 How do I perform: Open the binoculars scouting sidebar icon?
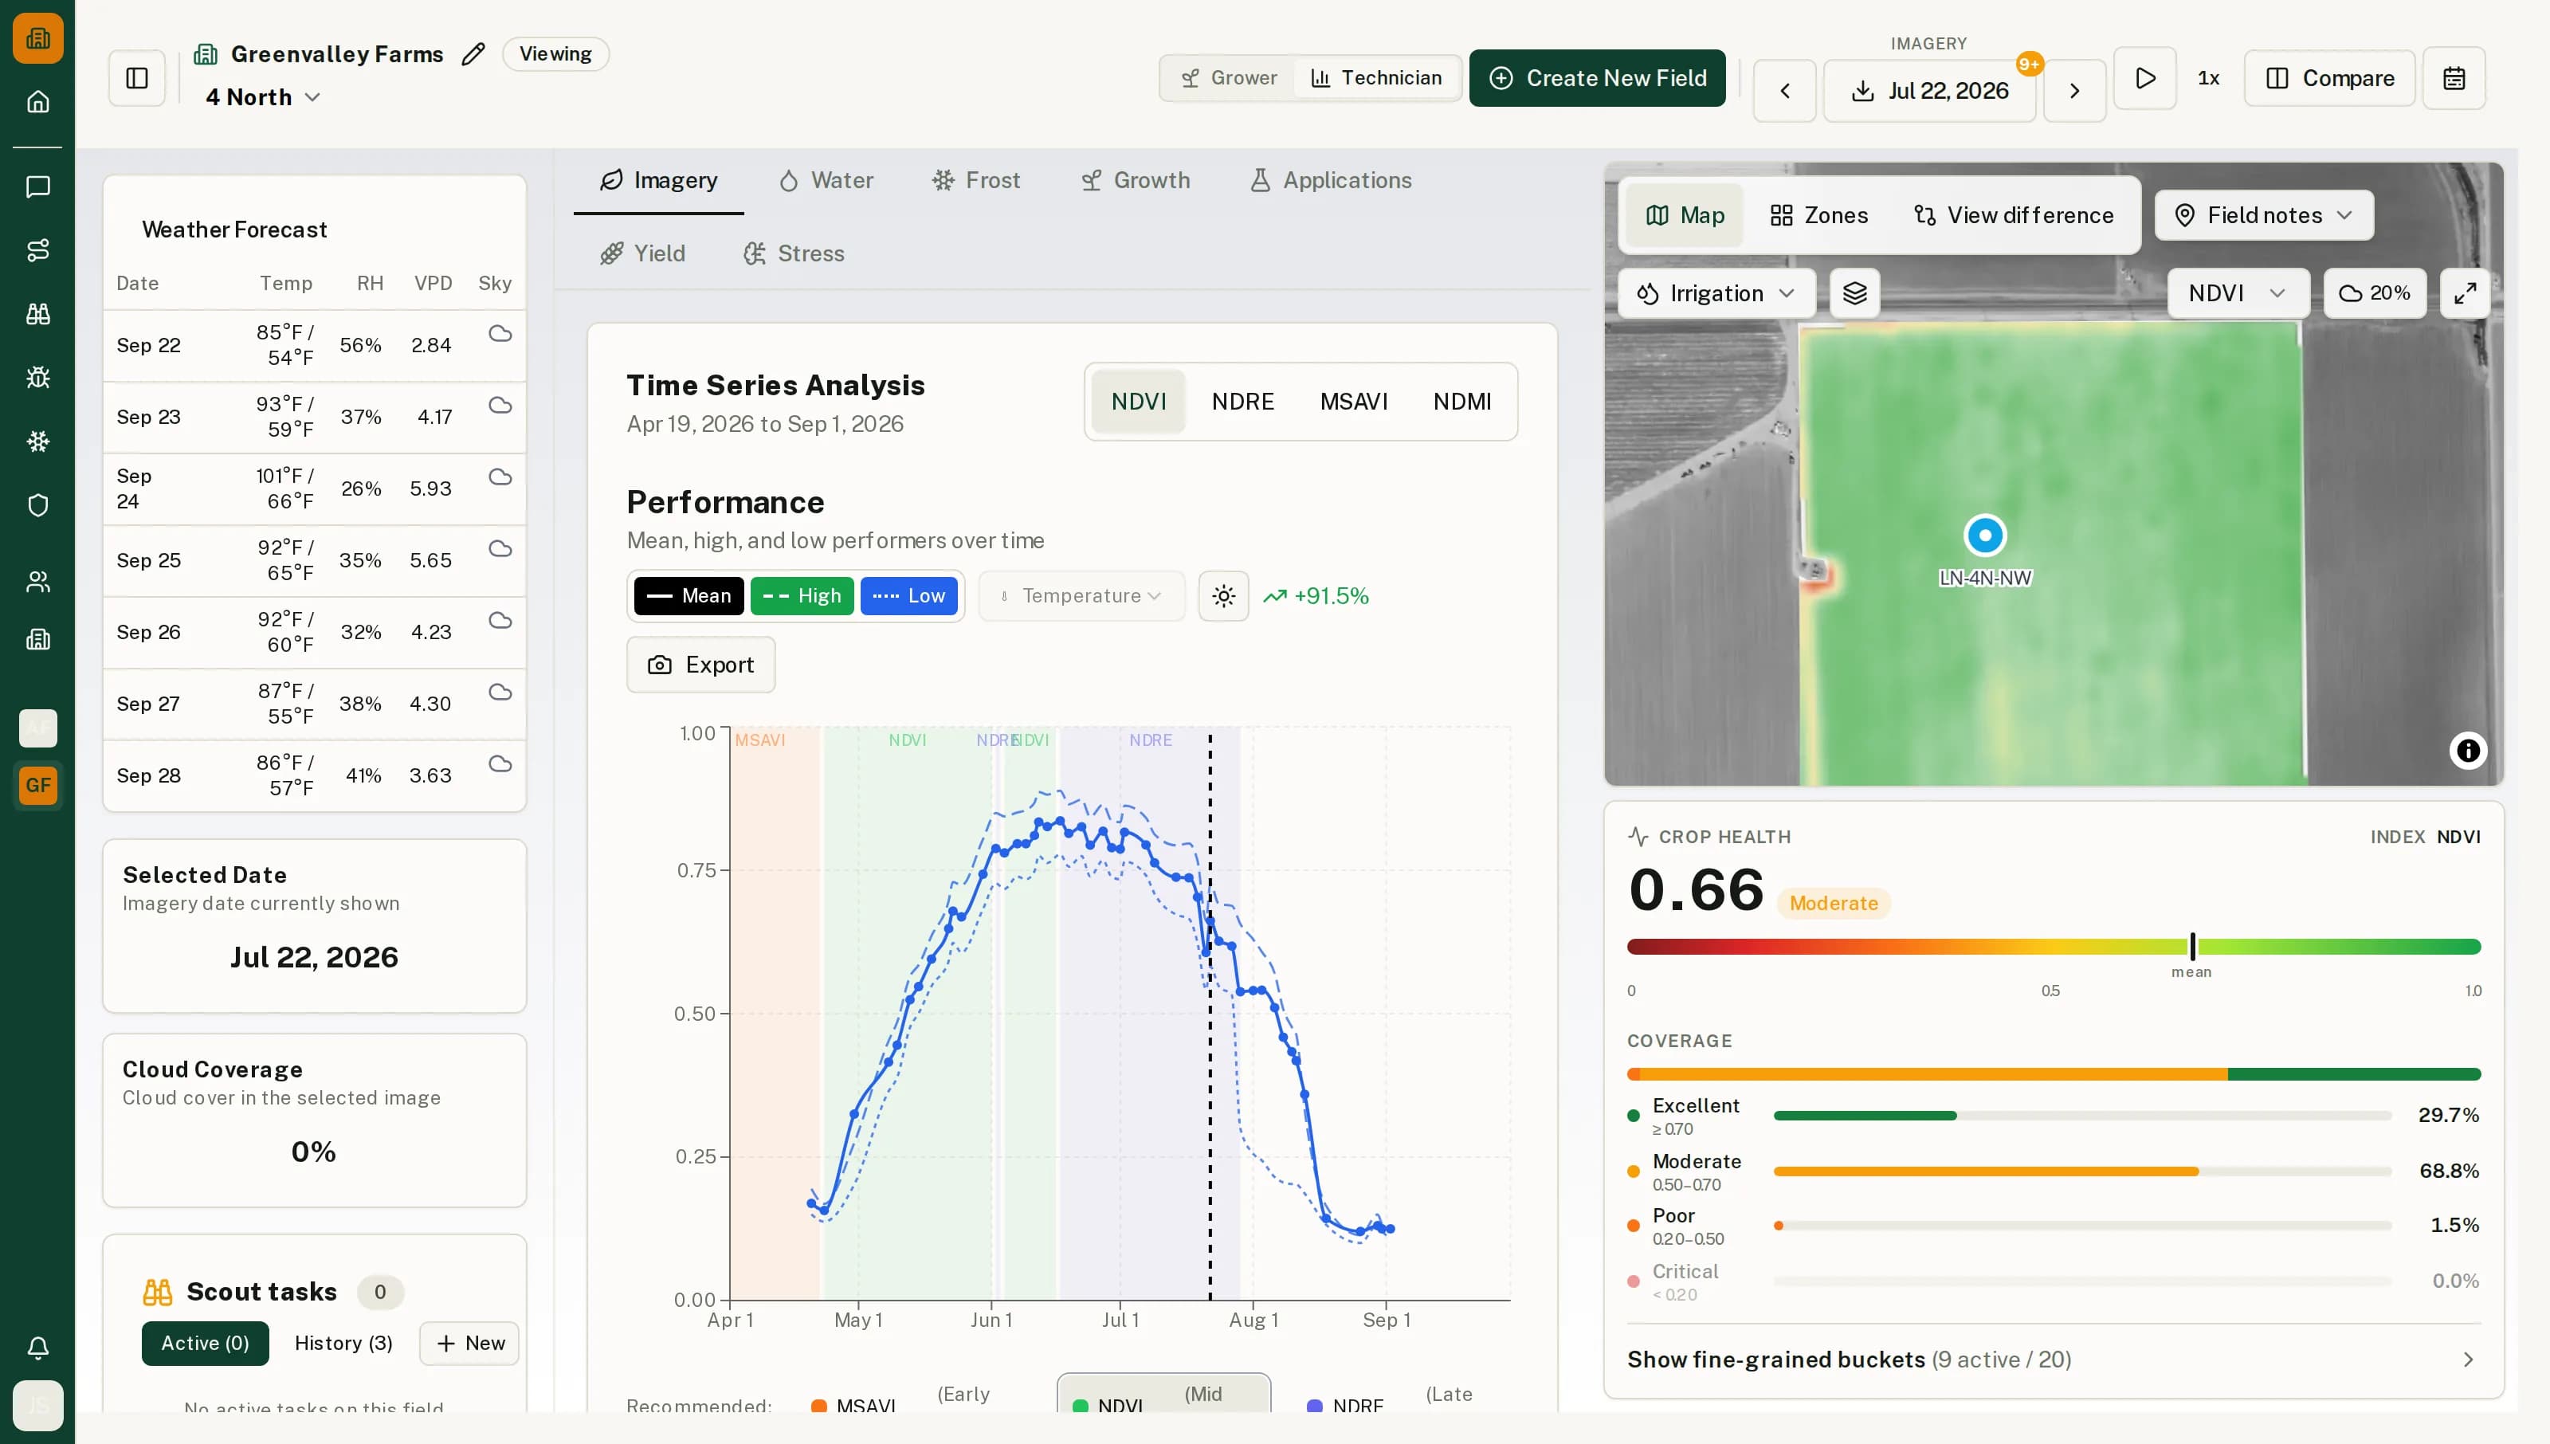[x=37, y=313]
